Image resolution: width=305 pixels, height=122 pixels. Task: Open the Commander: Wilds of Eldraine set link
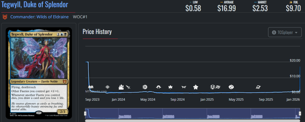pos(40,17)
